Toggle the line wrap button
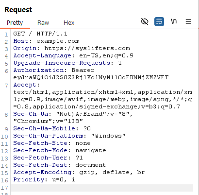Screen dimensions: 199x195 (159, 21)
